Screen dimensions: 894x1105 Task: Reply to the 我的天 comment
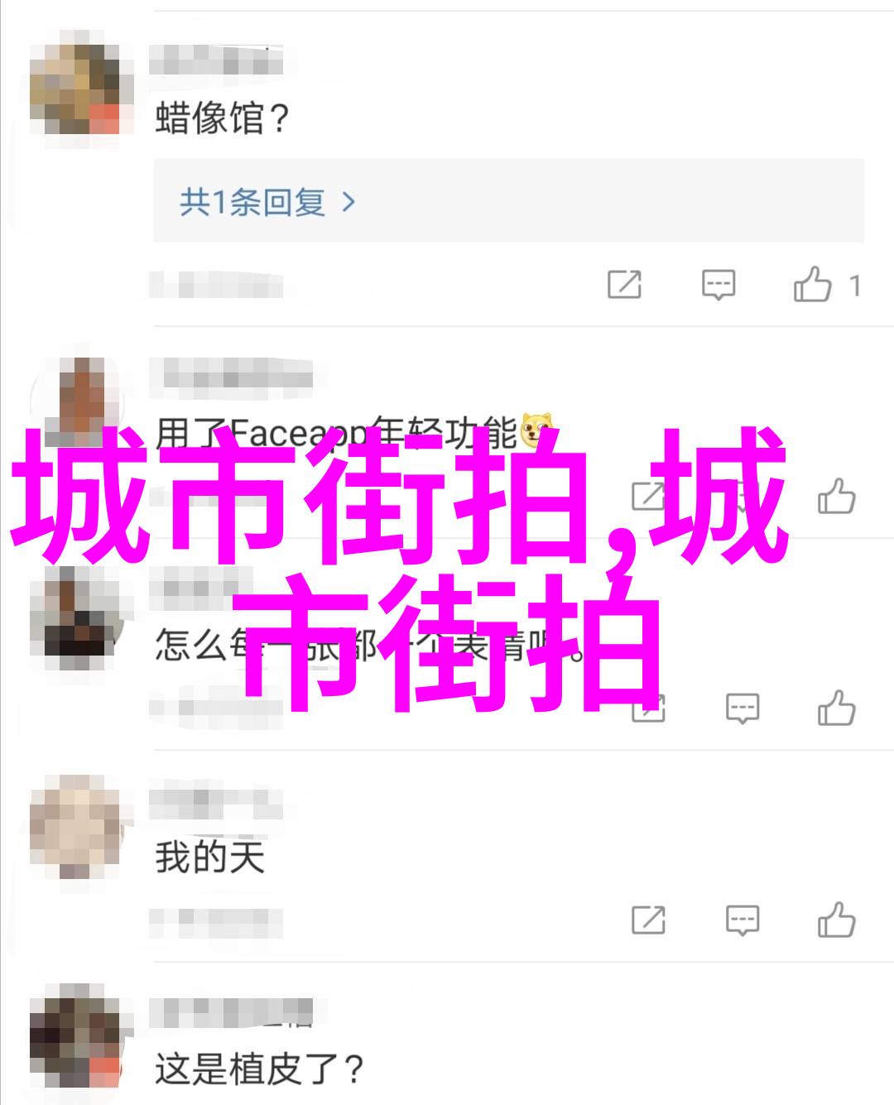coord(743,920)
